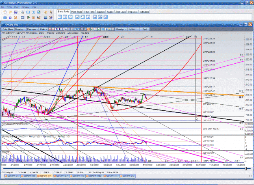254x185 pixels.
Task: Switch to the Stop Loss tab
Action: coord(132,12)
